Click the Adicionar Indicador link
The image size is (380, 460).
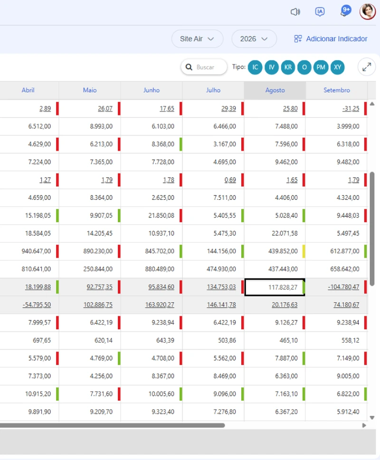(337, 39)
